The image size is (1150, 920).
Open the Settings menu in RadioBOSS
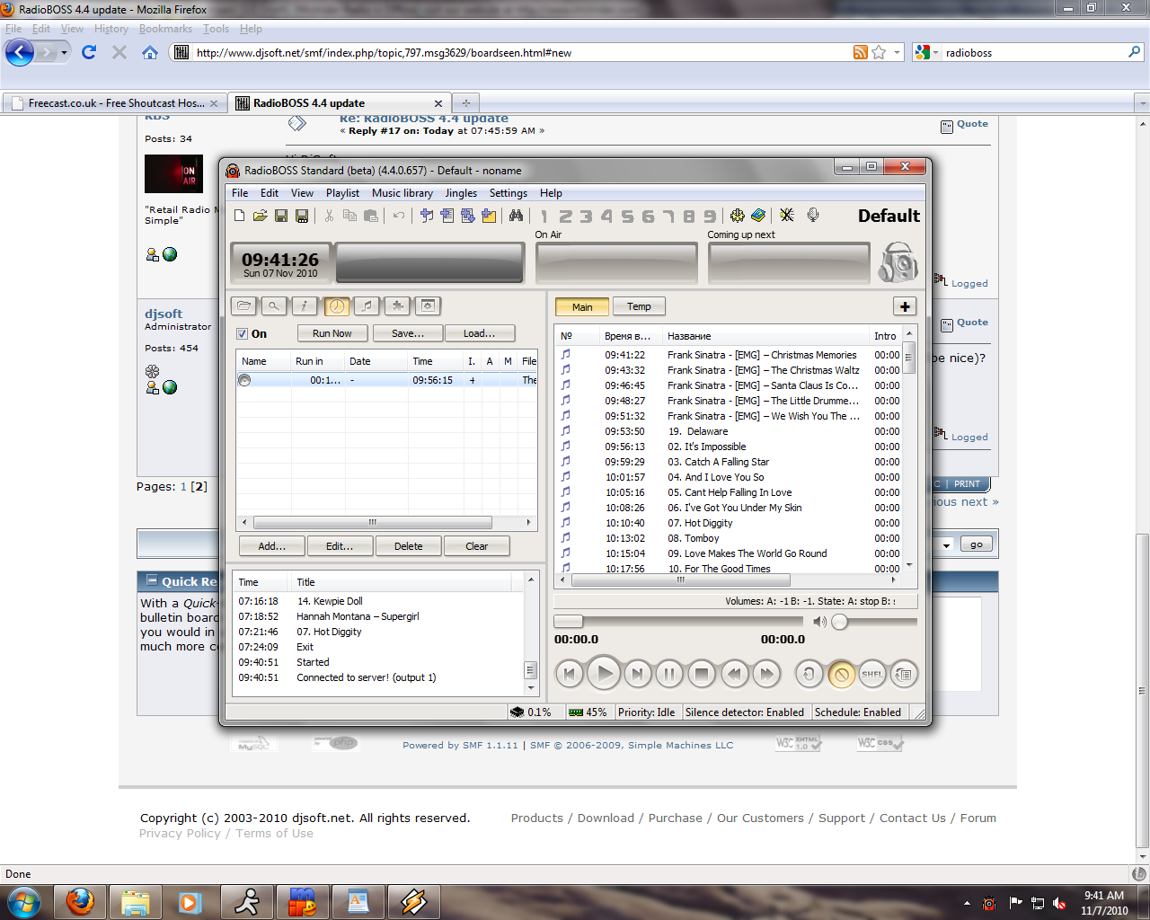tap(509, 193)
